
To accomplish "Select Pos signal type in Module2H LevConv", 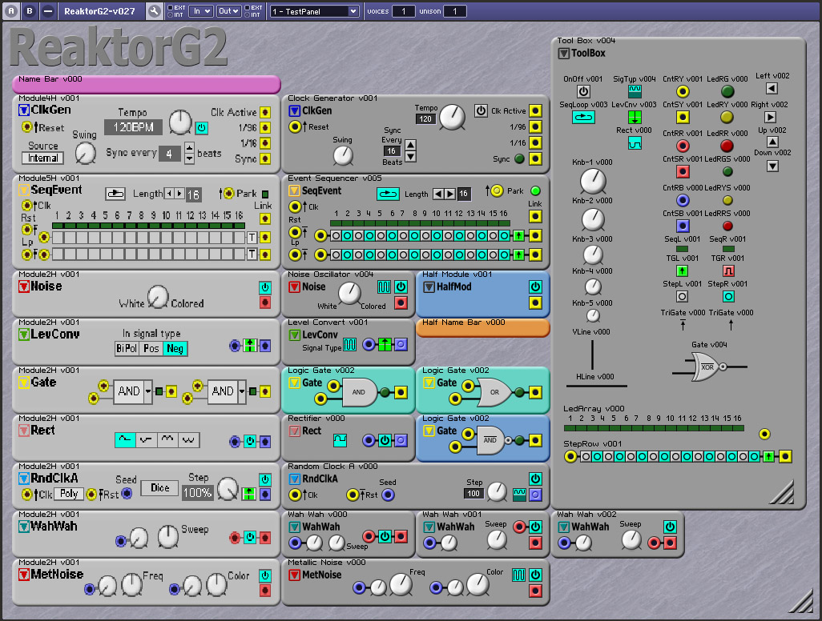I will (151, 348).
